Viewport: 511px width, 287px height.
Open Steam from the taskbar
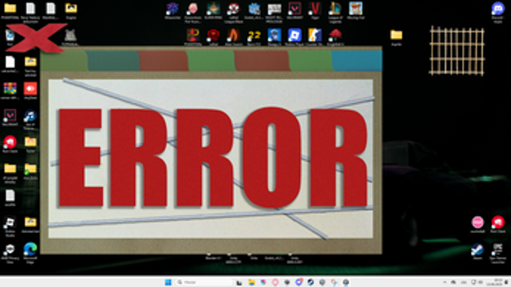point(311,282)
